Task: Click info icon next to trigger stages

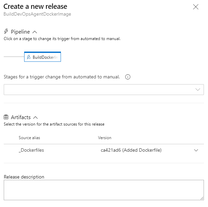Action: pos(128,77)
